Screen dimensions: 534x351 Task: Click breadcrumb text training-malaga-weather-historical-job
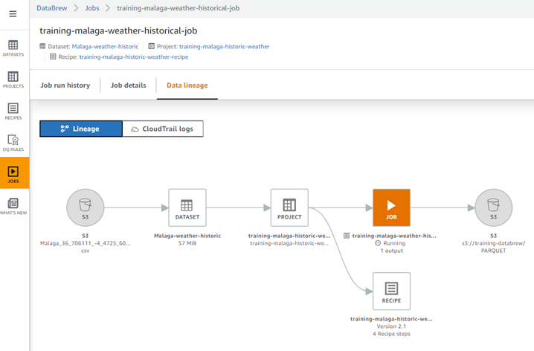[178, 8]
